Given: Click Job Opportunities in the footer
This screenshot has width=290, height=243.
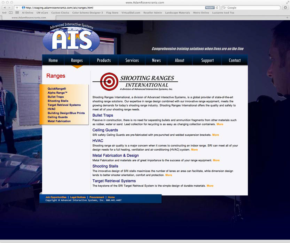Looking at the screenshot, I should pyautogui.click(x=56, y=197).
